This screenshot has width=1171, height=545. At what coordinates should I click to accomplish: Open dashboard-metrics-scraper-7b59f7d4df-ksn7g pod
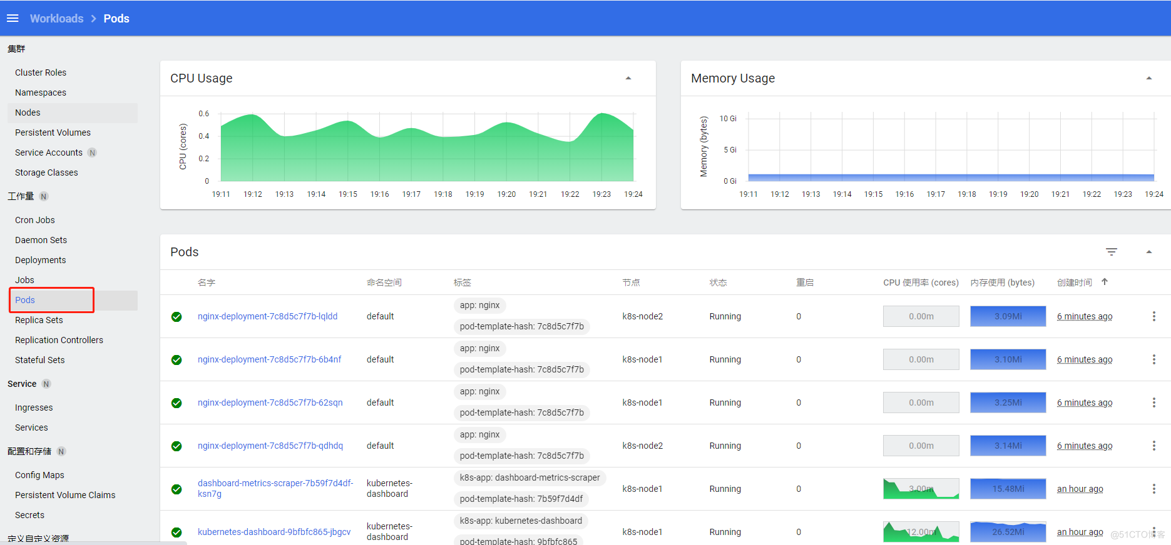[x=275, y=488]
